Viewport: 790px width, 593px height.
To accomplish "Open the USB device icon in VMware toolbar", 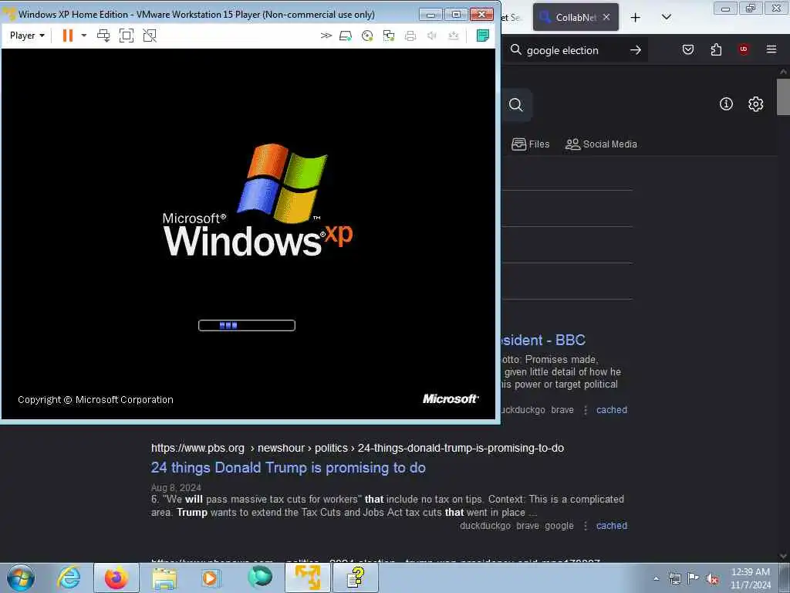I will tap(454, 36).
